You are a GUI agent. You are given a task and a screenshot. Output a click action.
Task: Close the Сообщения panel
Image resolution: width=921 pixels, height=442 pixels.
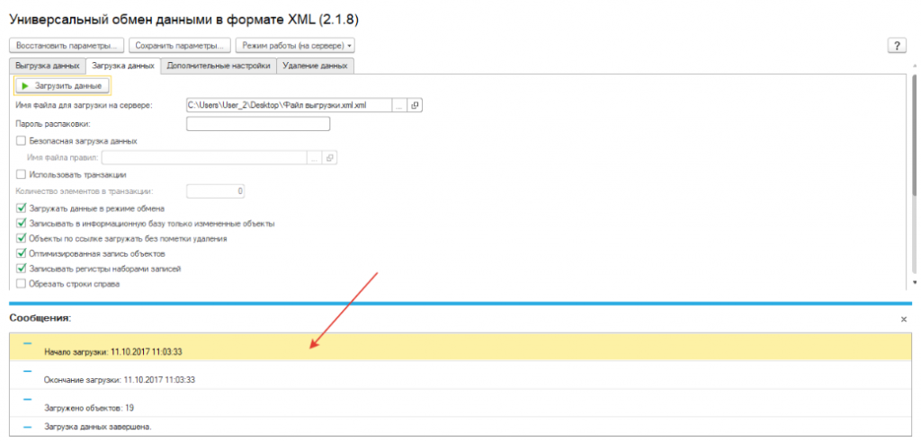tap(903, 319)
